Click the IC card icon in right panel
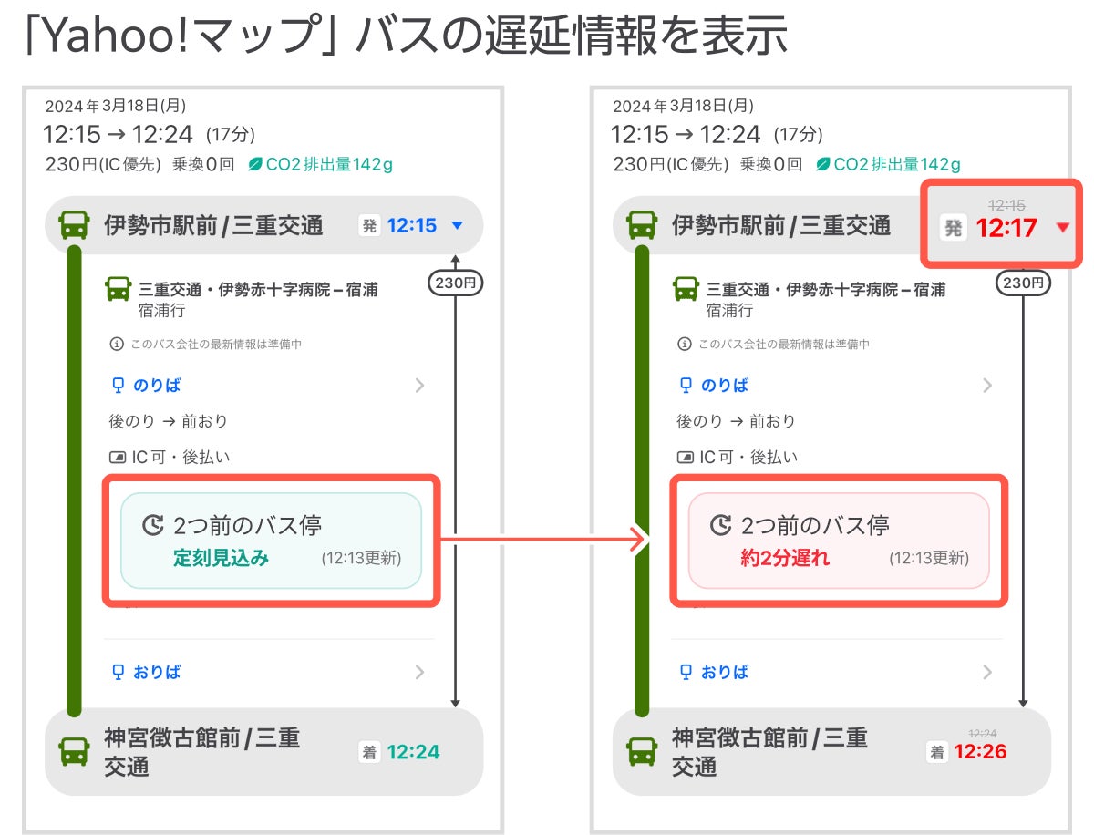 point(686,457)
